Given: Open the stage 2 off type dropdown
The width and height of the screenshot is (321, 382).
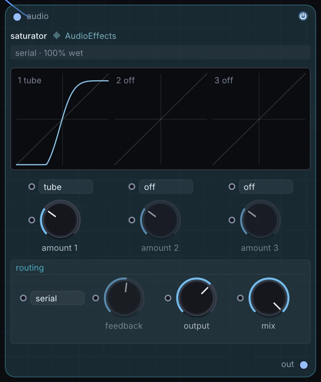Looking at the screenshot, I should [166, 187].
